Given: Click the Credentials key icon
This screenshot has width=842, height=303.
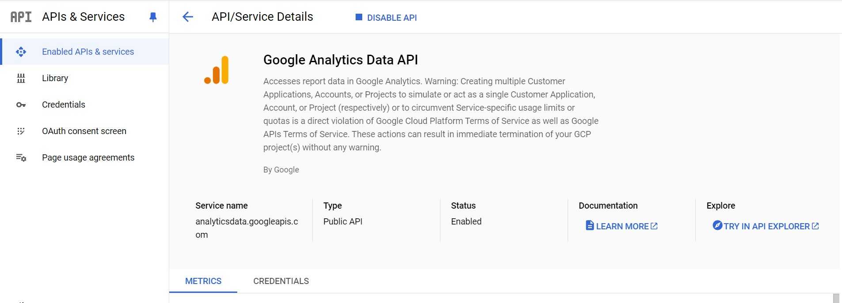Looking at the screenshot, I should click(21, 105).
